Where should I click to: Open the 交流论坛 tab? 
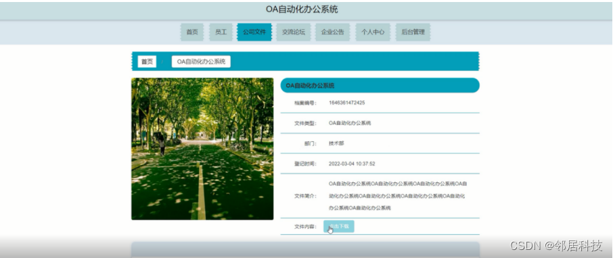click(x=293, y=32)
